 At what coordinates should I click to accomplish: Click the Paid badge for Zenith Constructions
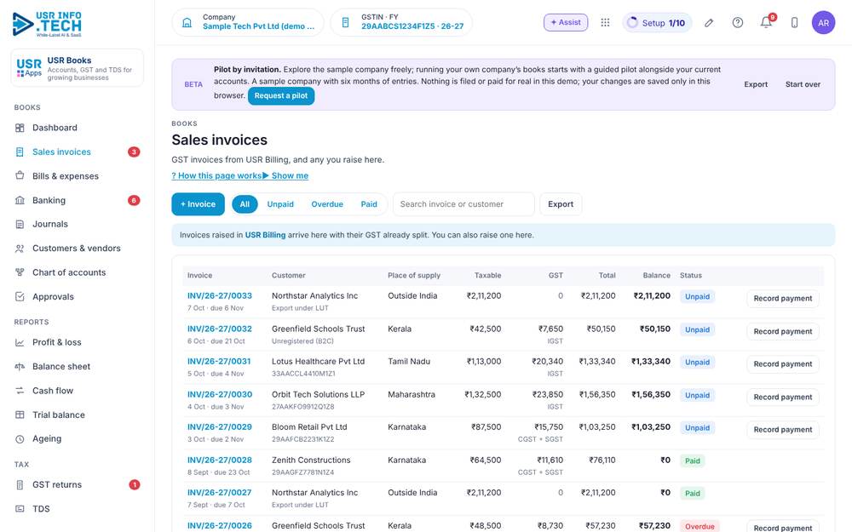(692, 460)
